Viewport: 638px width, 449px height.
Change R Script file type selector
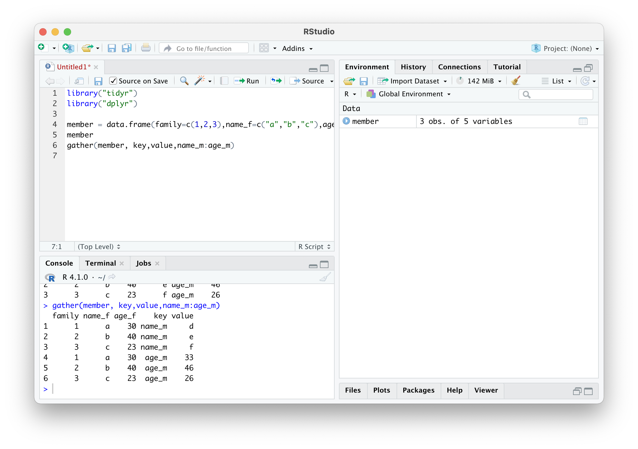[314, 247]
